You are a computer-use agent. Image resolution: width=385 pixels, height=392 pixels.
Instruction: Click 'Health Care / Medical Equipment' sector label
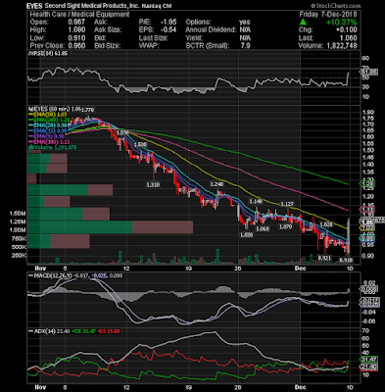click(x=79, y=15)
